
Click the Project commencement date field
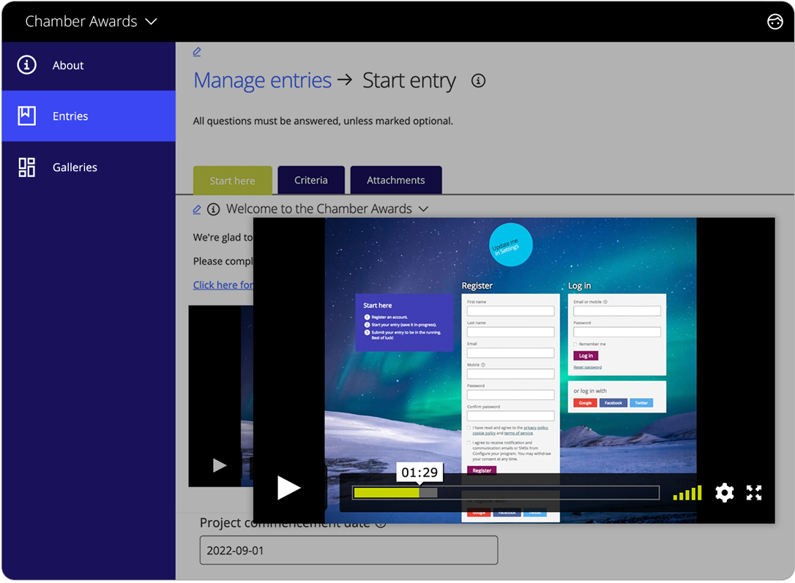(348, 550)
